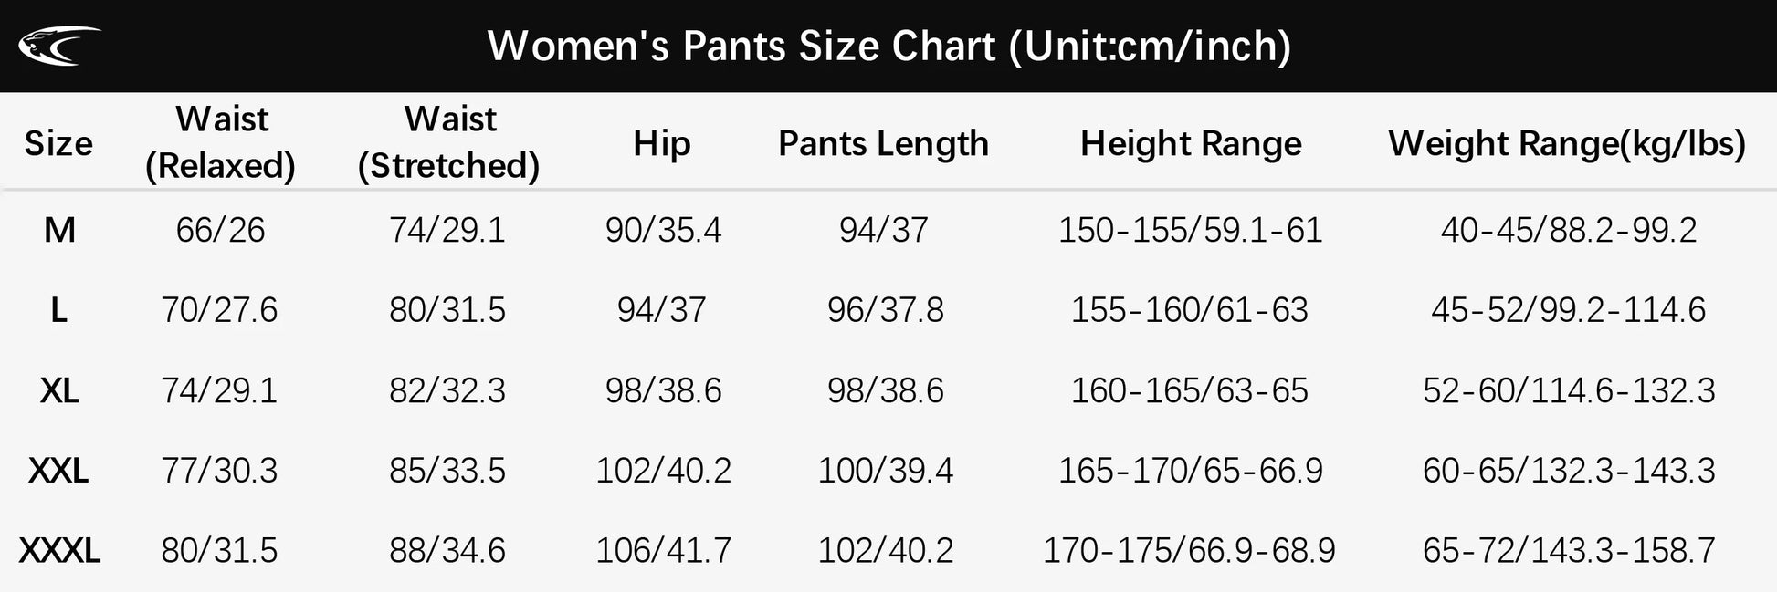This screenshot has width=1777, height=592.
Task: Click the Women's Pants Size Chart title
Action: pyautogui.click(x=888, y=46)
